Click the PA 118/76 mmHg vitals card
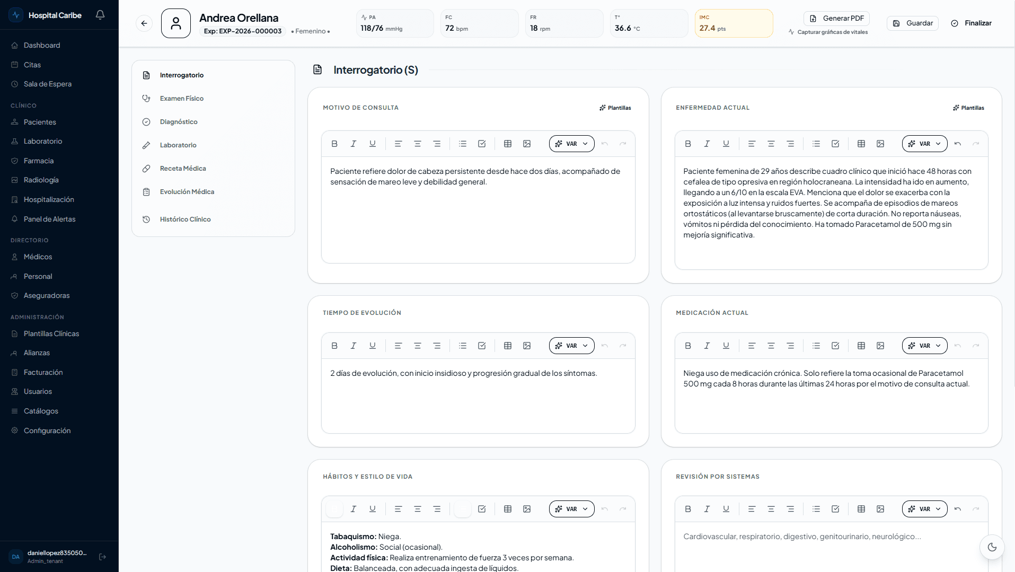This screenshot has height=572, width=1015. click(x=395, y=23)
